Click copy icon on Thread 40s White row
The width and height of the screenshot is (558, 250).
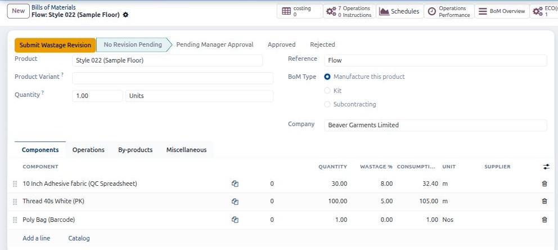click(x=235, y=202)
